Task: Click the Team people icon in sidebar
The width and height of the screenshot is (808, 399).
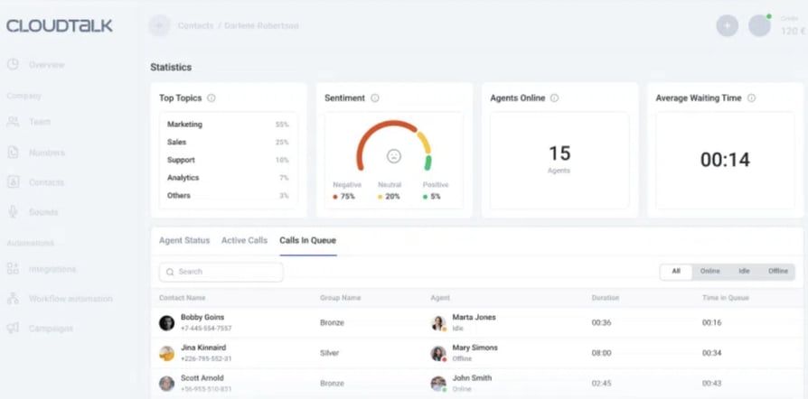Action: [x=13, y=122]
